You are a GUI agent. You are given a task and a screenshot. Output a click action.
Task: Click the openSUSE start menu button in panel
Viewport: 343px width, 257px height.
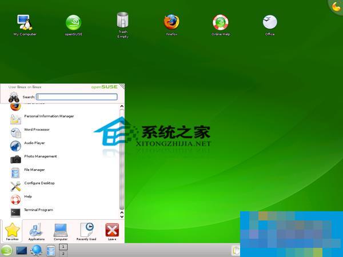coord(6,251)
